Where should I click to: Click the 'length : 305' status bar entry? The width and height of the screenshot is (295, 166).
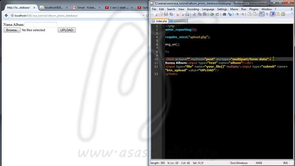[158, 163]
